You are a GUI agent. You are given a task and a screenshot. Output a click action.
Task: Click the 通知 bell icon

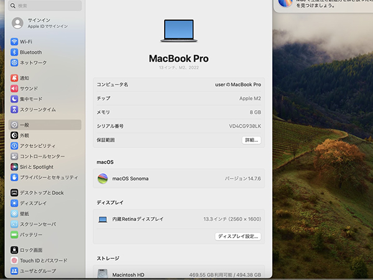[x=14, y=78]
